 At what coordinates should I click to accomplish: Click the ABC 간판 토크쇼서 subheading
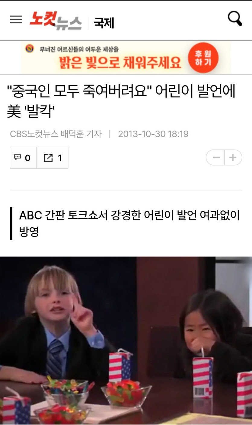tap(129, 223)
